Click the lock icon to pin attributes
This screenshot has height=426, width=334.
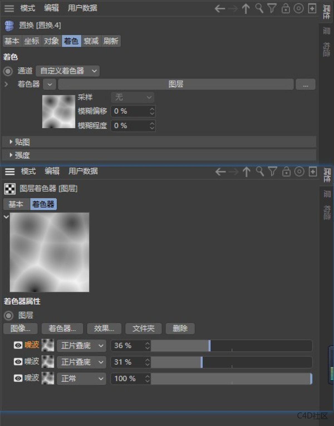[x=286, y=8]
